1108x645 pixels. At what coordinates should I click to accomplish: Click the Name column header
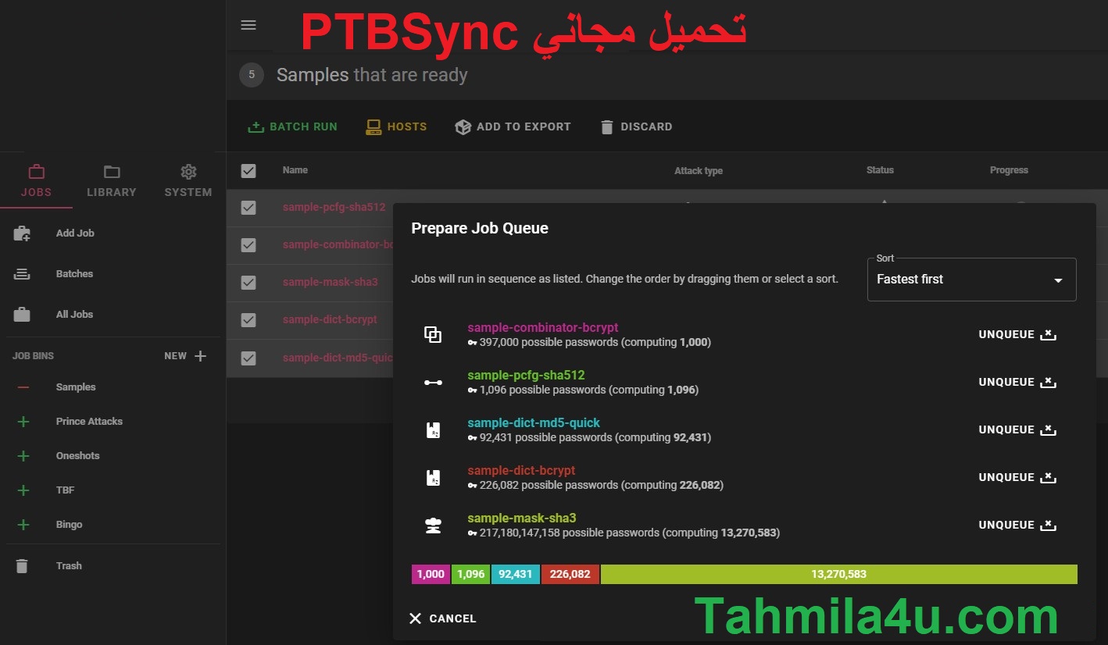coord(295,170)
